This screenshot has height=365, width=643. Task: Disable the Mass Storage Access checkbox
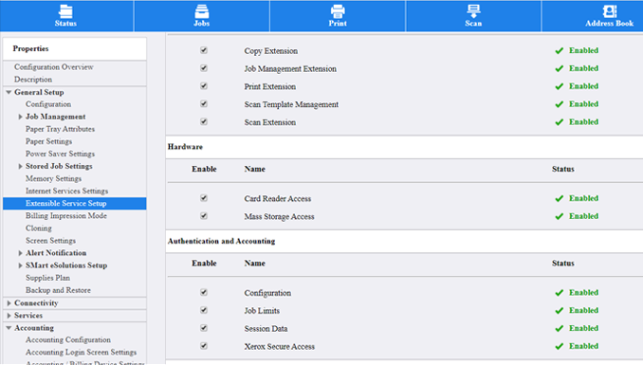[x=204, y=216]
